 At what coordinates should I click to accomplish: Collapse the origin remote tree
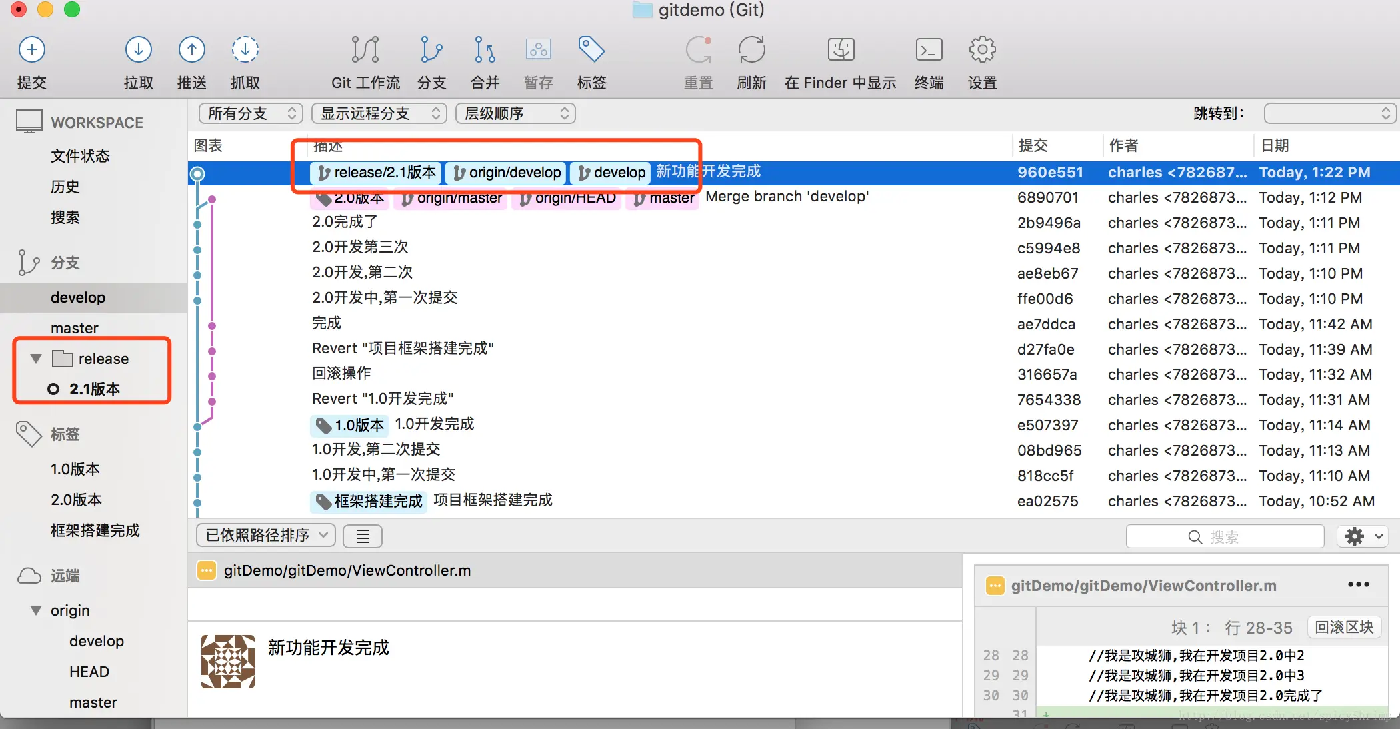click(x=36, y=610)
